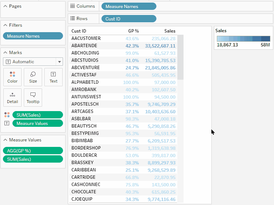Click the Size marks card button
This screenshot has height=205, width=274.
[x=33, y=77]
